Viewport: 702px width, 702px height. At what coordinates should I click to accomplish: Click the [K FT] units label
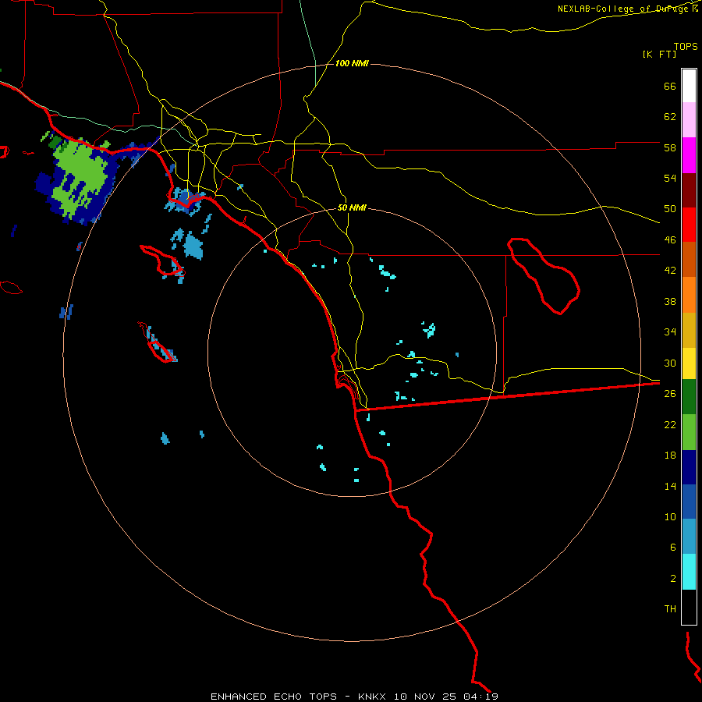point(659,54)
